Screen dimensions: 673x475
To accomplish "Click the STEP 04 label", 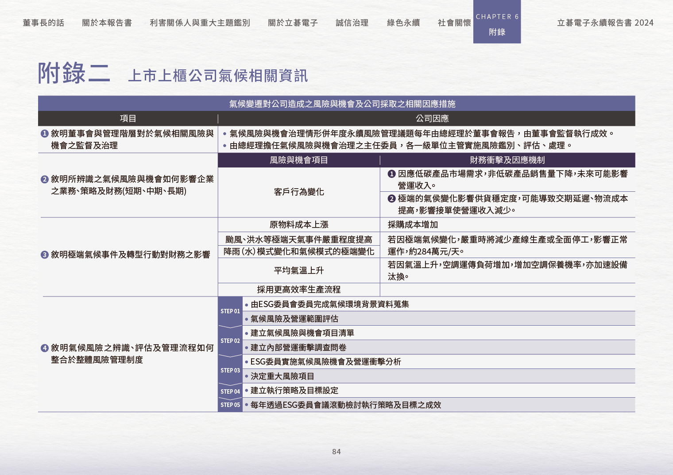I will (x=230, y=391).
